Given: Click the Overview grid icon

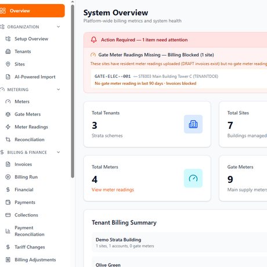Looking at the screenshot, I should (x=3, y=10).
